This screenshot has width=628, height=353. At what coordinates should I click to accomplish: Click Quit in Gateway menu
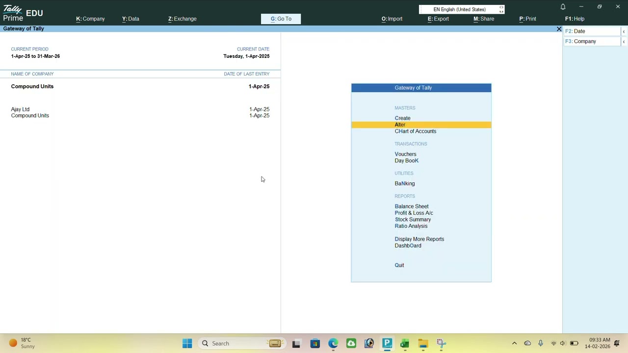(x=399, y=265)
